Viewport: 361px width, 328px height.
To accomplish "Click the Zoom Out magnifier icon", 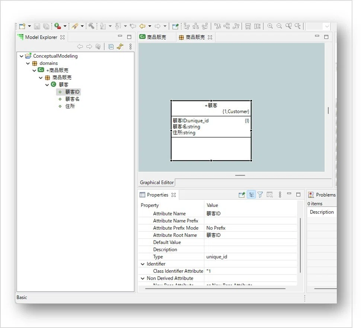I will tap(279, 26).
